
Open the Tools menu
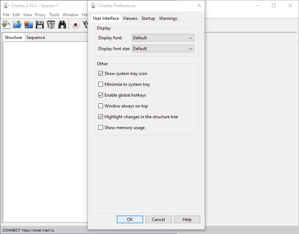pos(54,15)
